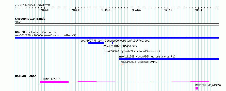Click the nsv3396815 small variant marker
Screen dimensions: 226x91
(104, 48)
